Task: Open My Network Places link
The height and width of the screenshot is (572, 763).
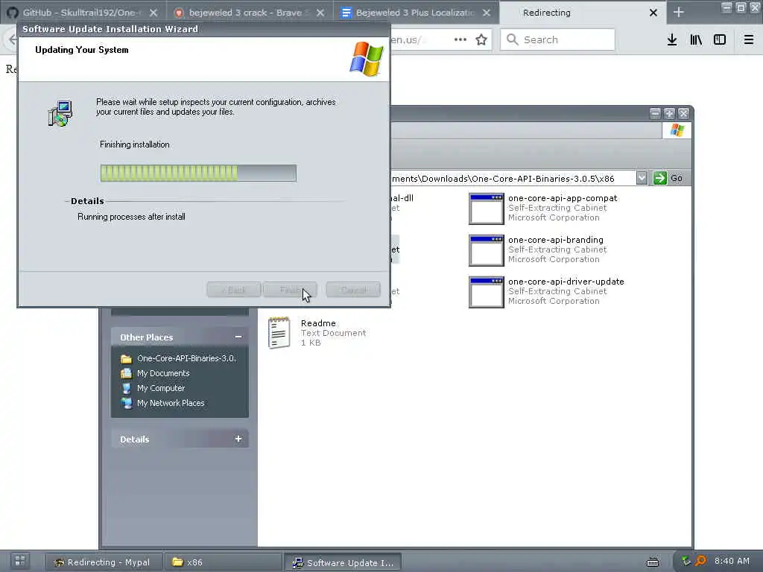Action: tap(171, 403)
